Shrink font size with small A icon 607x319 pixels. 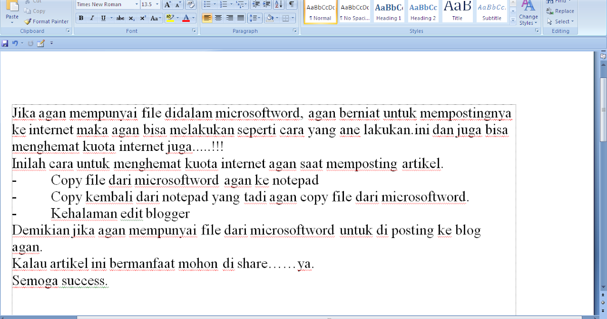point(178,5)
